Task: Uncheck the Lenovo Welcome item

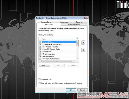Action: click(40, 42)
